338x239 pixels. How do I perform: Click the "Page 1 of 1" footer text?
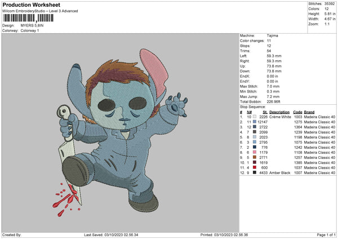[x=326, y=234]
